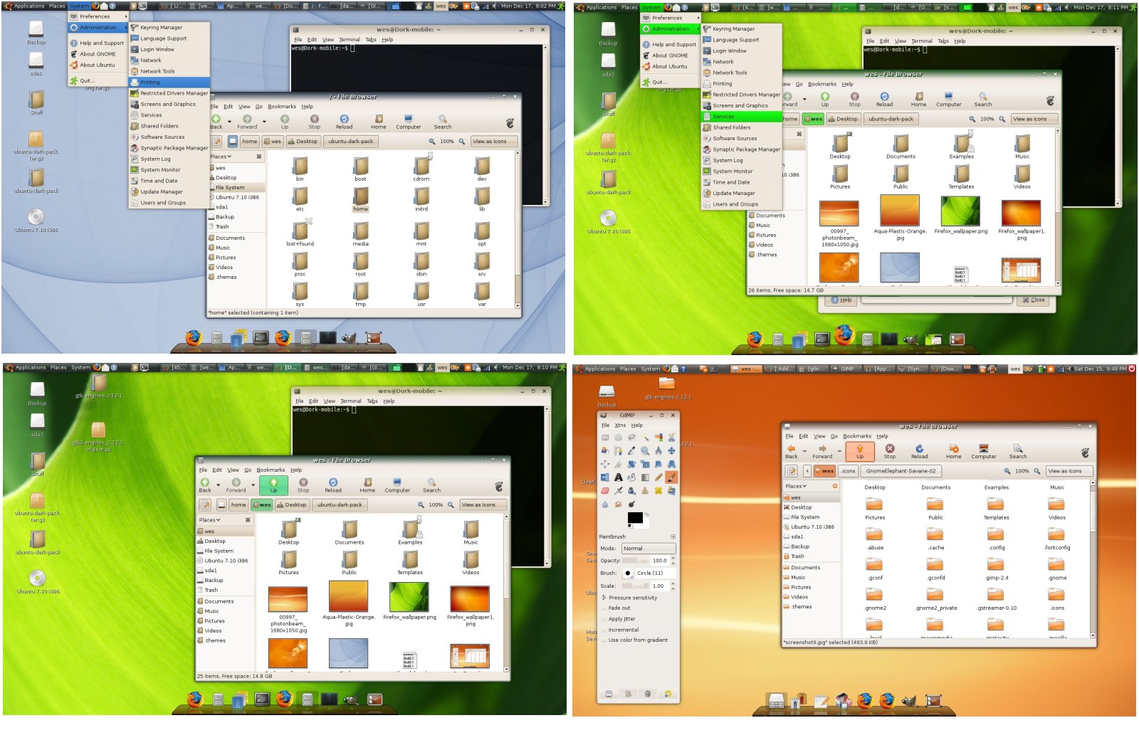Toggle the 'wes' path button in orange File Browser
1139x740 pixels.
click(824, 471)
